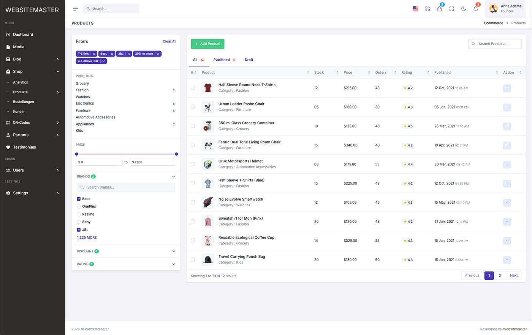The image size is (532, 335).
Task: Open the apps grid icon in the header
Action: click(427, 8)
